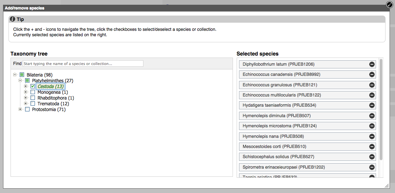Uncheck the Cestoda checkbox
The image size is (395, 193).
(33, 86)
